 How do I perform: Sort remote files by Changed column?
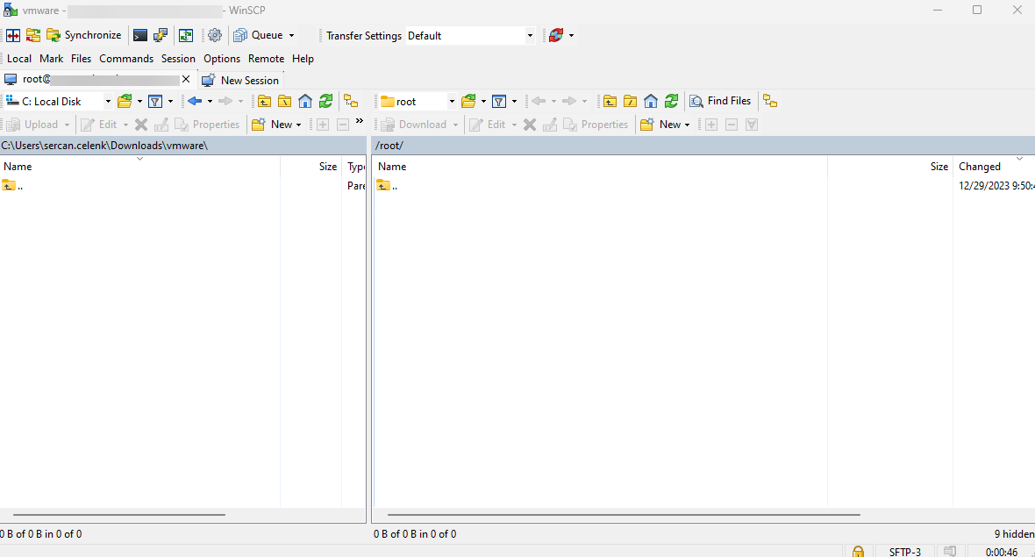tap(994, 167)
